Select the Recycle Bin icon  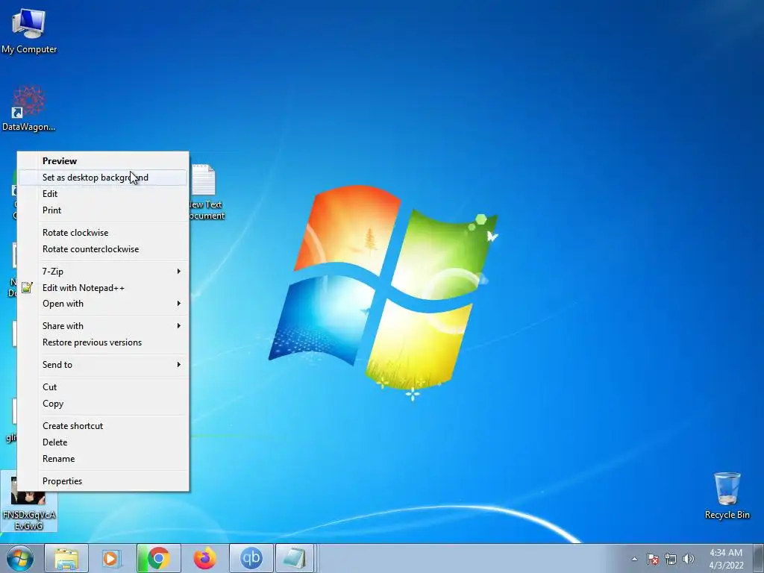click(727, 495)
